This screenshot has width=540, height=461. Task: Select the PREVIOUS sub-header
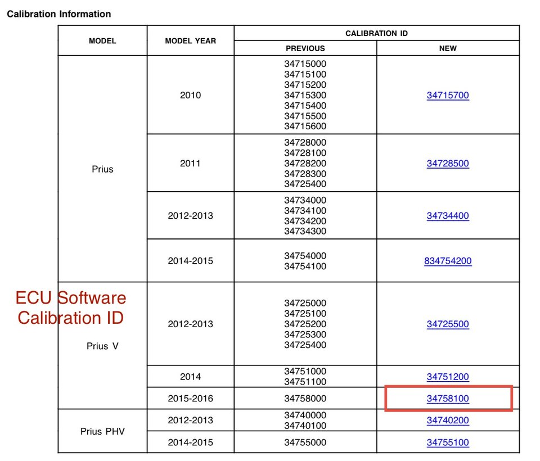[305, 48]
